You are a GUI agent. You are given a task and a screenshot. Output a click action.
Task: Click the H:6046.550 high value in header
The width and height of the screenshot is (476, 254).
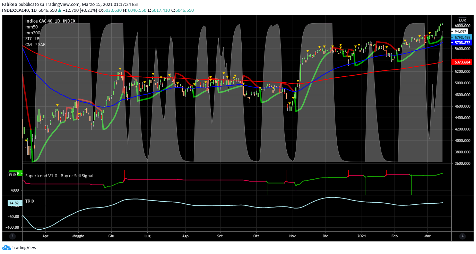point(135,10)
